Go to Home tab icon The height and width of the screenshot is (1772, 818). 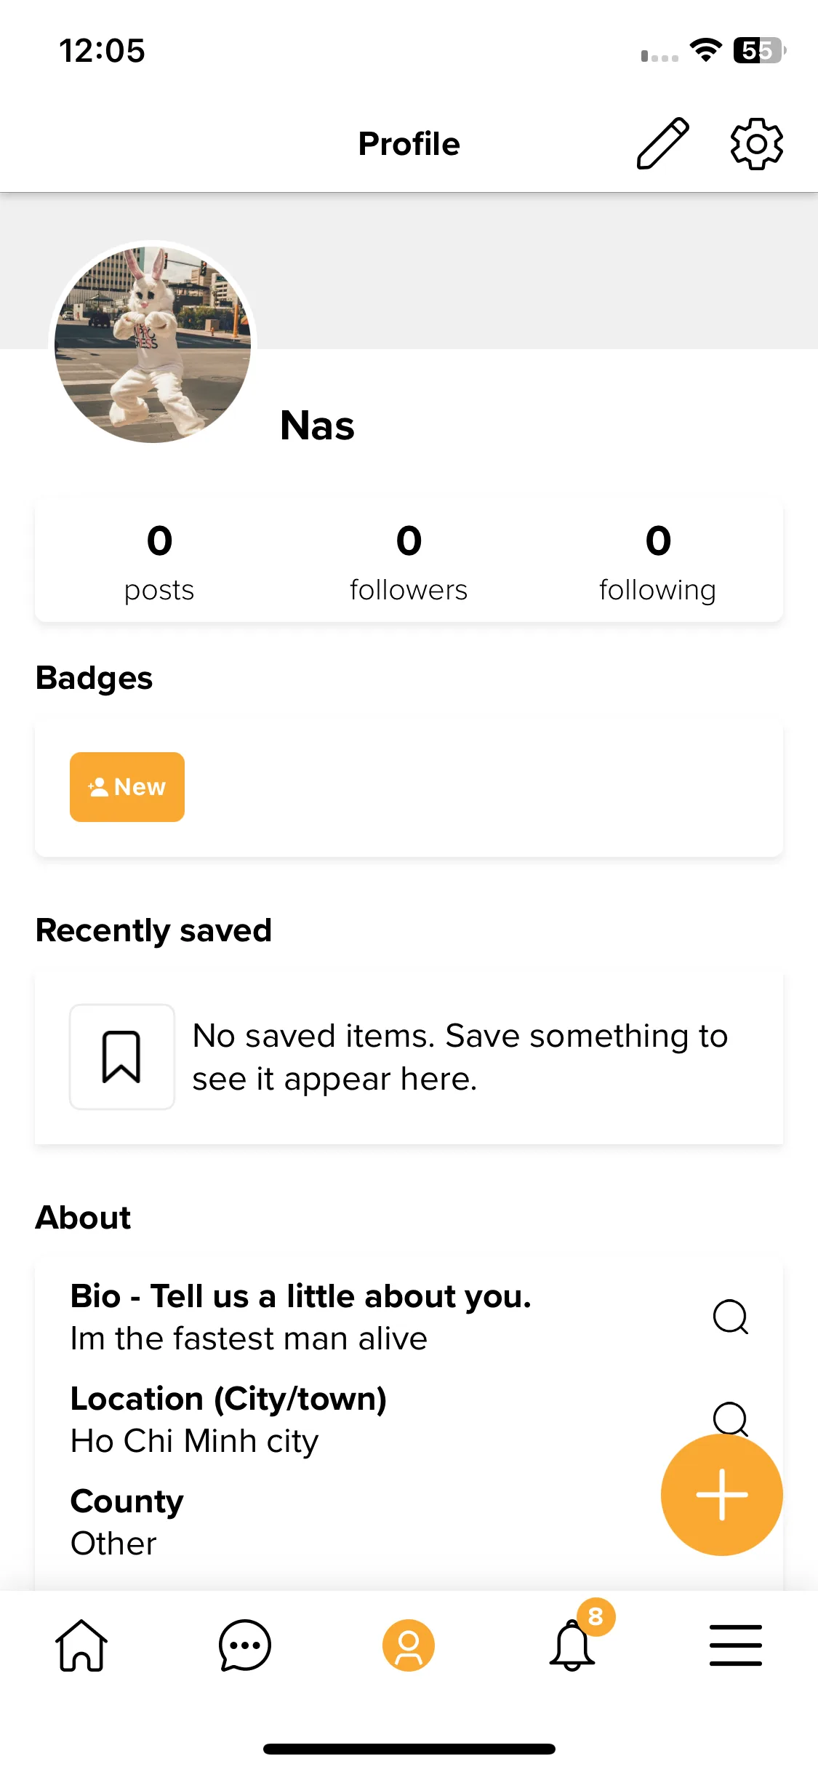click(81, 1645)
